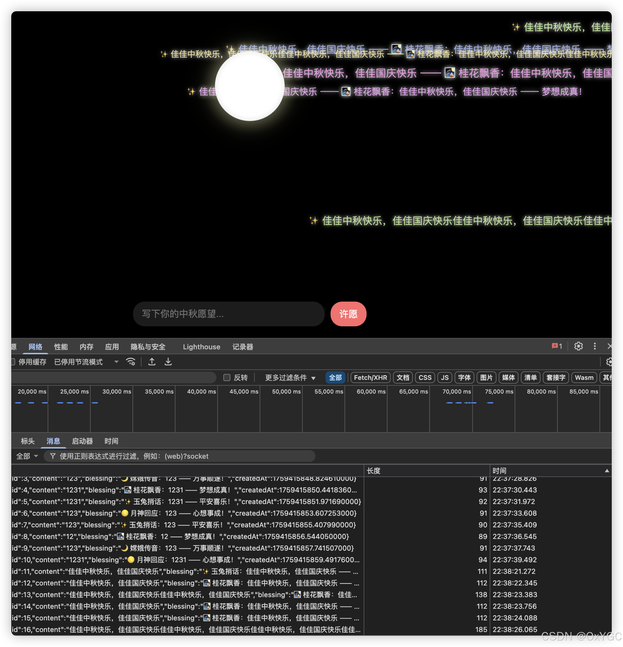
Task: Filter by 媒体 type
Action: click(508, 377)
